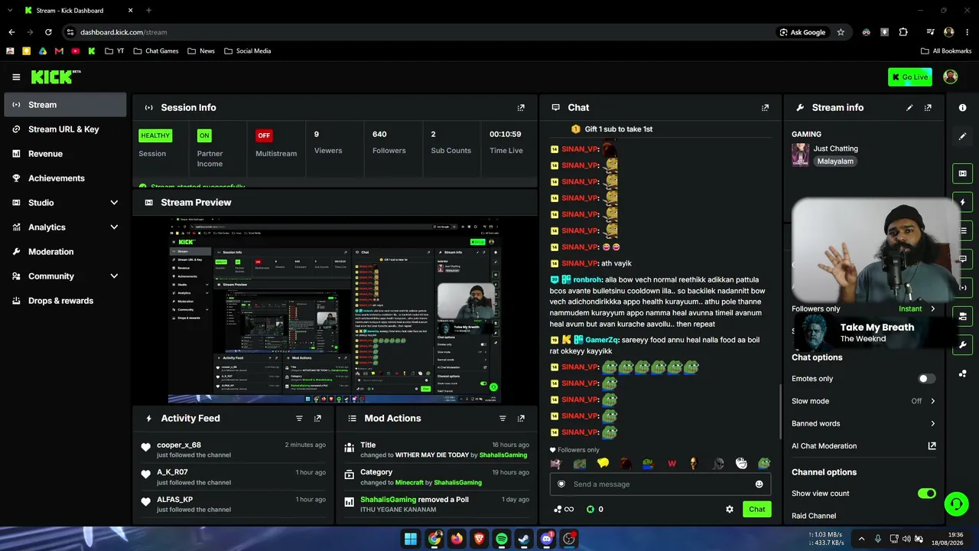This screenshot has width=979, height=551.
Task: Open AI Chat Moderation external link
Action: (932, 446)
